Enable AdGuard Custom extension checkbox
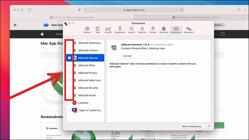The image size is (249, 140). click(x=69, y=50)
